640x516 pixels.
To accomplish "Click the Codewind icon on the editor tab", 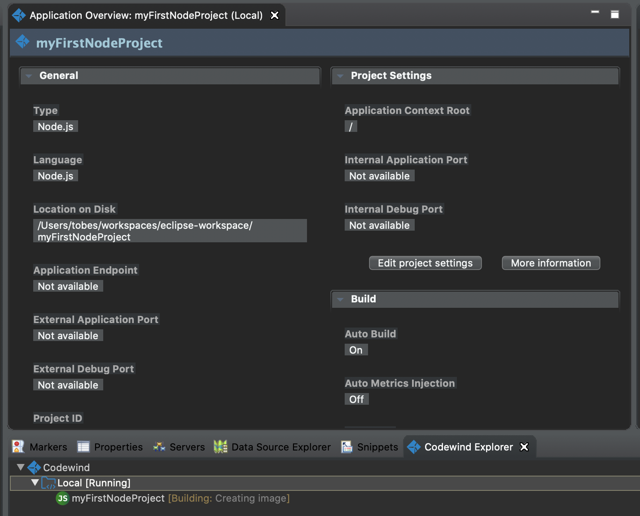I will pos(19,15).
